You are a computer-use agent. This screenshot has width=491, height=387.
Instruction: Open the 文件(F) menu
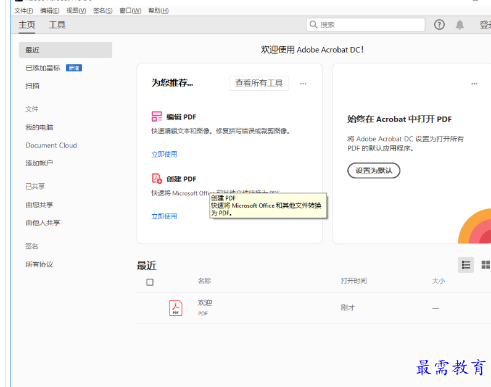tap(23, 10)
